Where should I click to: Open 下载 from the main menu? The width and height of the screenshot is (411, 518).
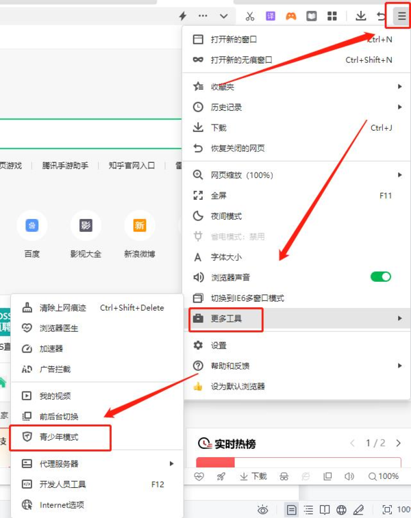click(297, 127)
